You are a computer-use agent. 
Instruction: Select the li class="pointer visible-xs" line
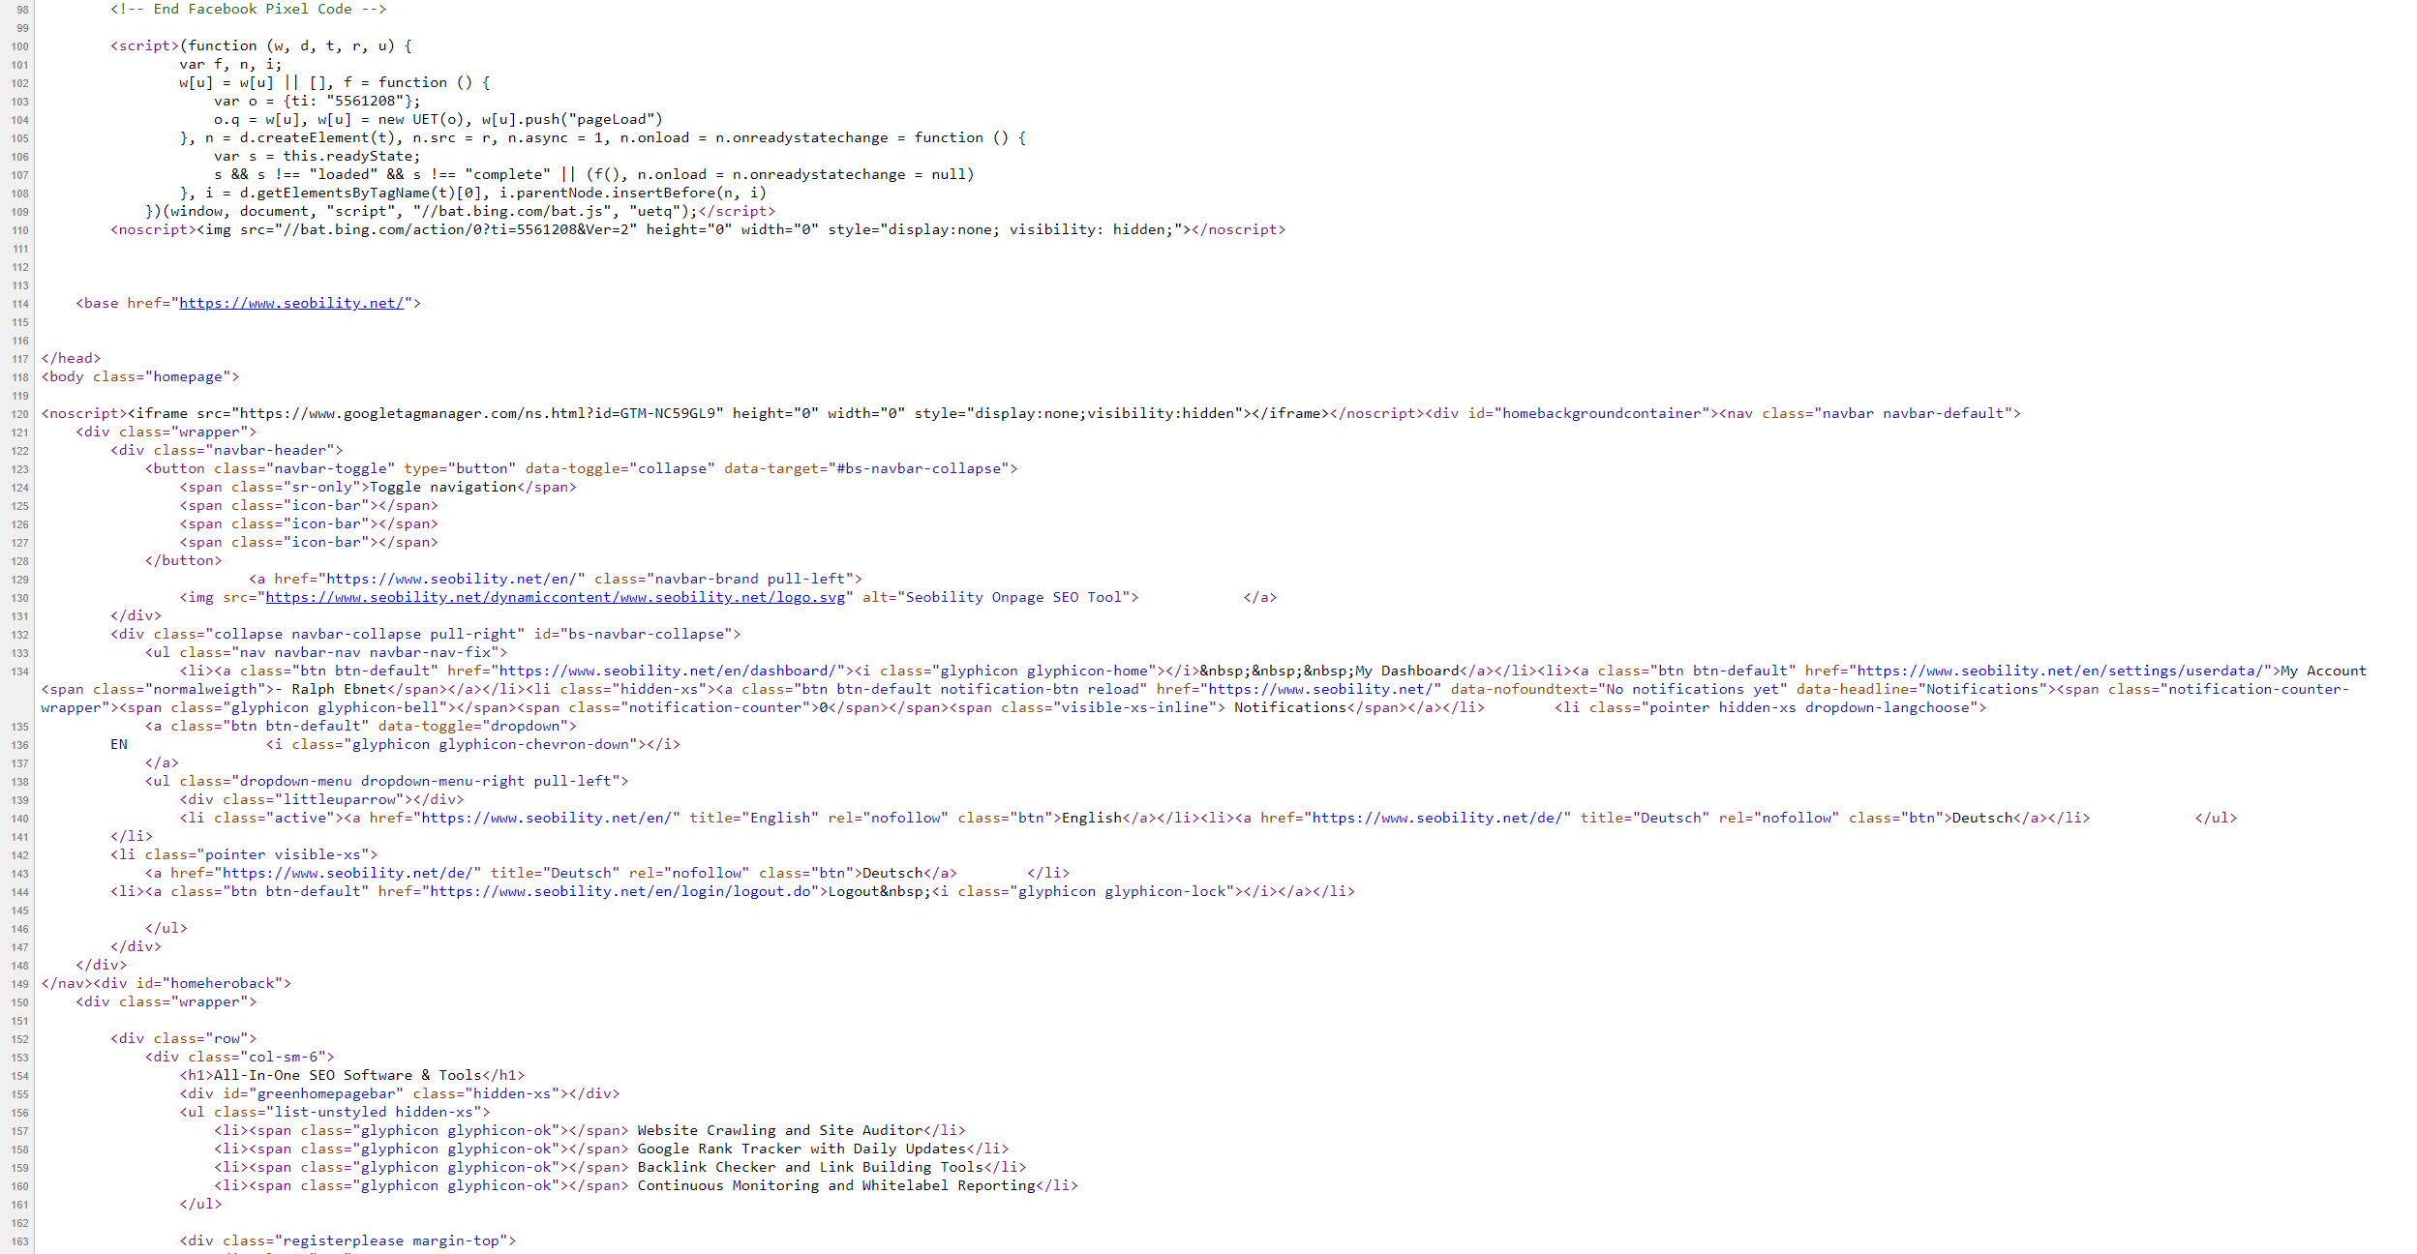244,854
